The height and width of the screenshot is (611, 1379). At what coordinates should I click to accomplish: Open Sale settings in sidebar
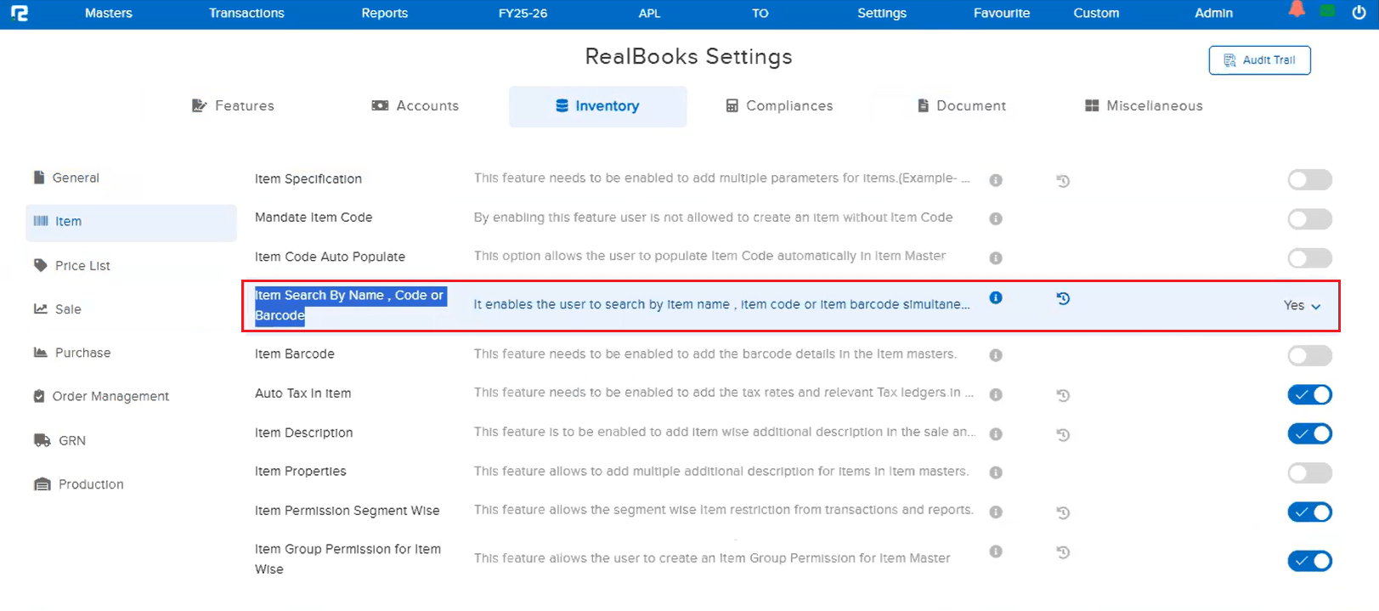pos(58,309)
